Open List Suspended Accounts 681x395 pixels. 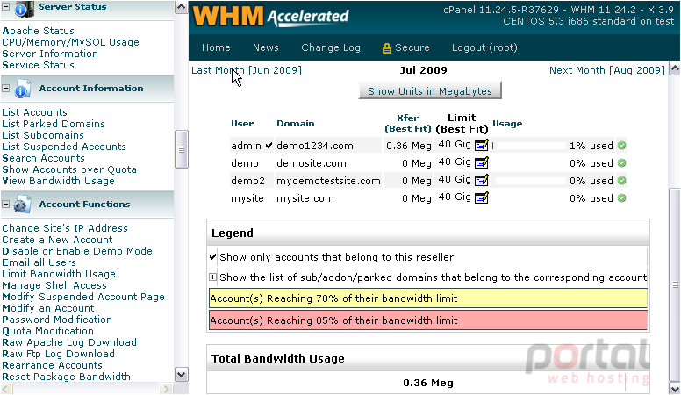[x=64, y=147]
